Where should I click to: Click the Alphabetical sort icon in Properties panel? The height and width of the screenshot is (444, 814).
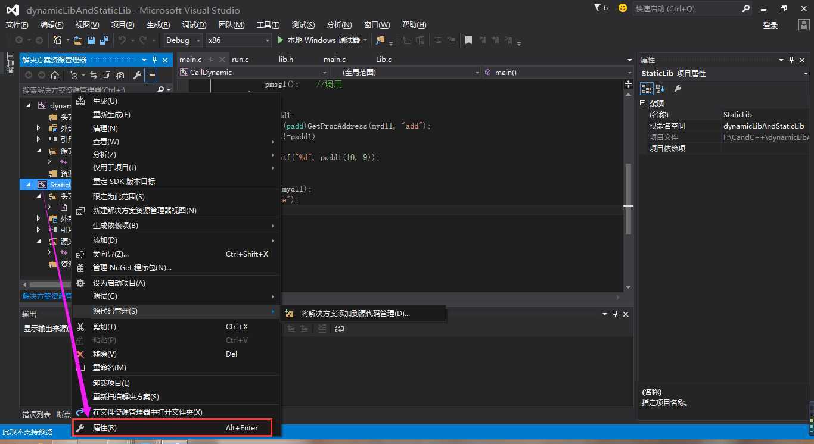(660, 89)
